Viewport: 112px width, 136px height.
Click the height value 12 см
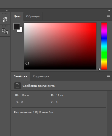pos(60,95)
